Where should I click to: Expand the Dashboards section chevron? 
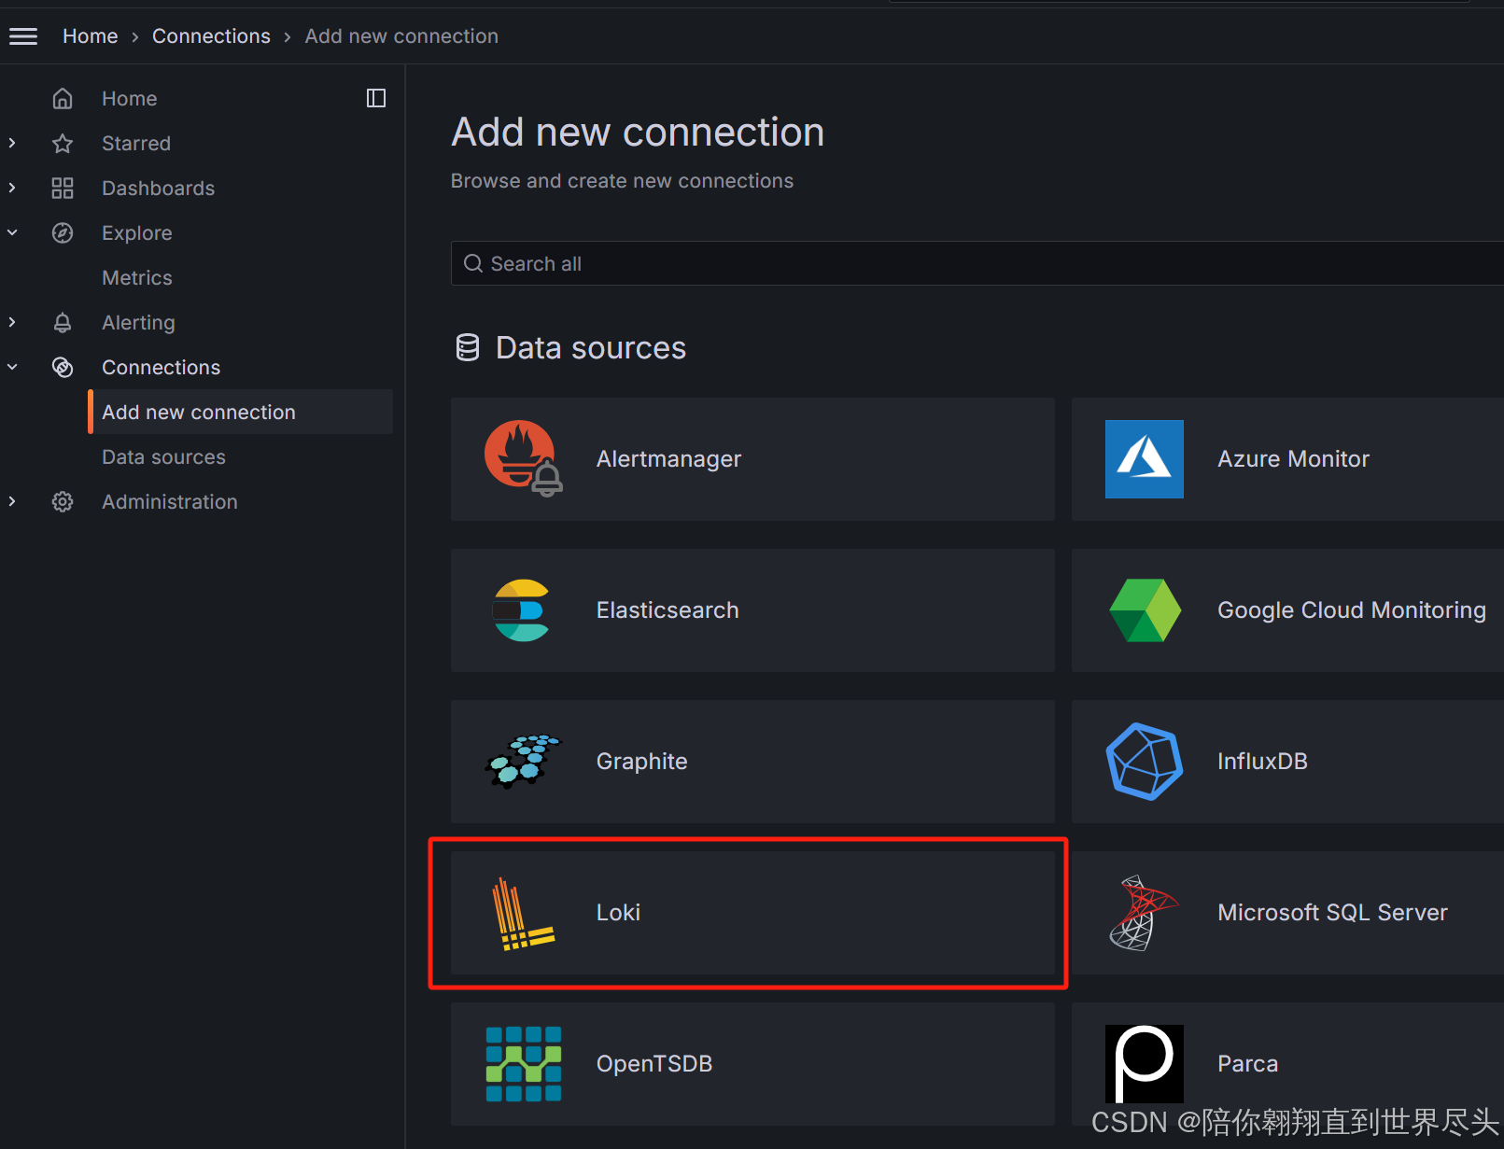(12, 188)
